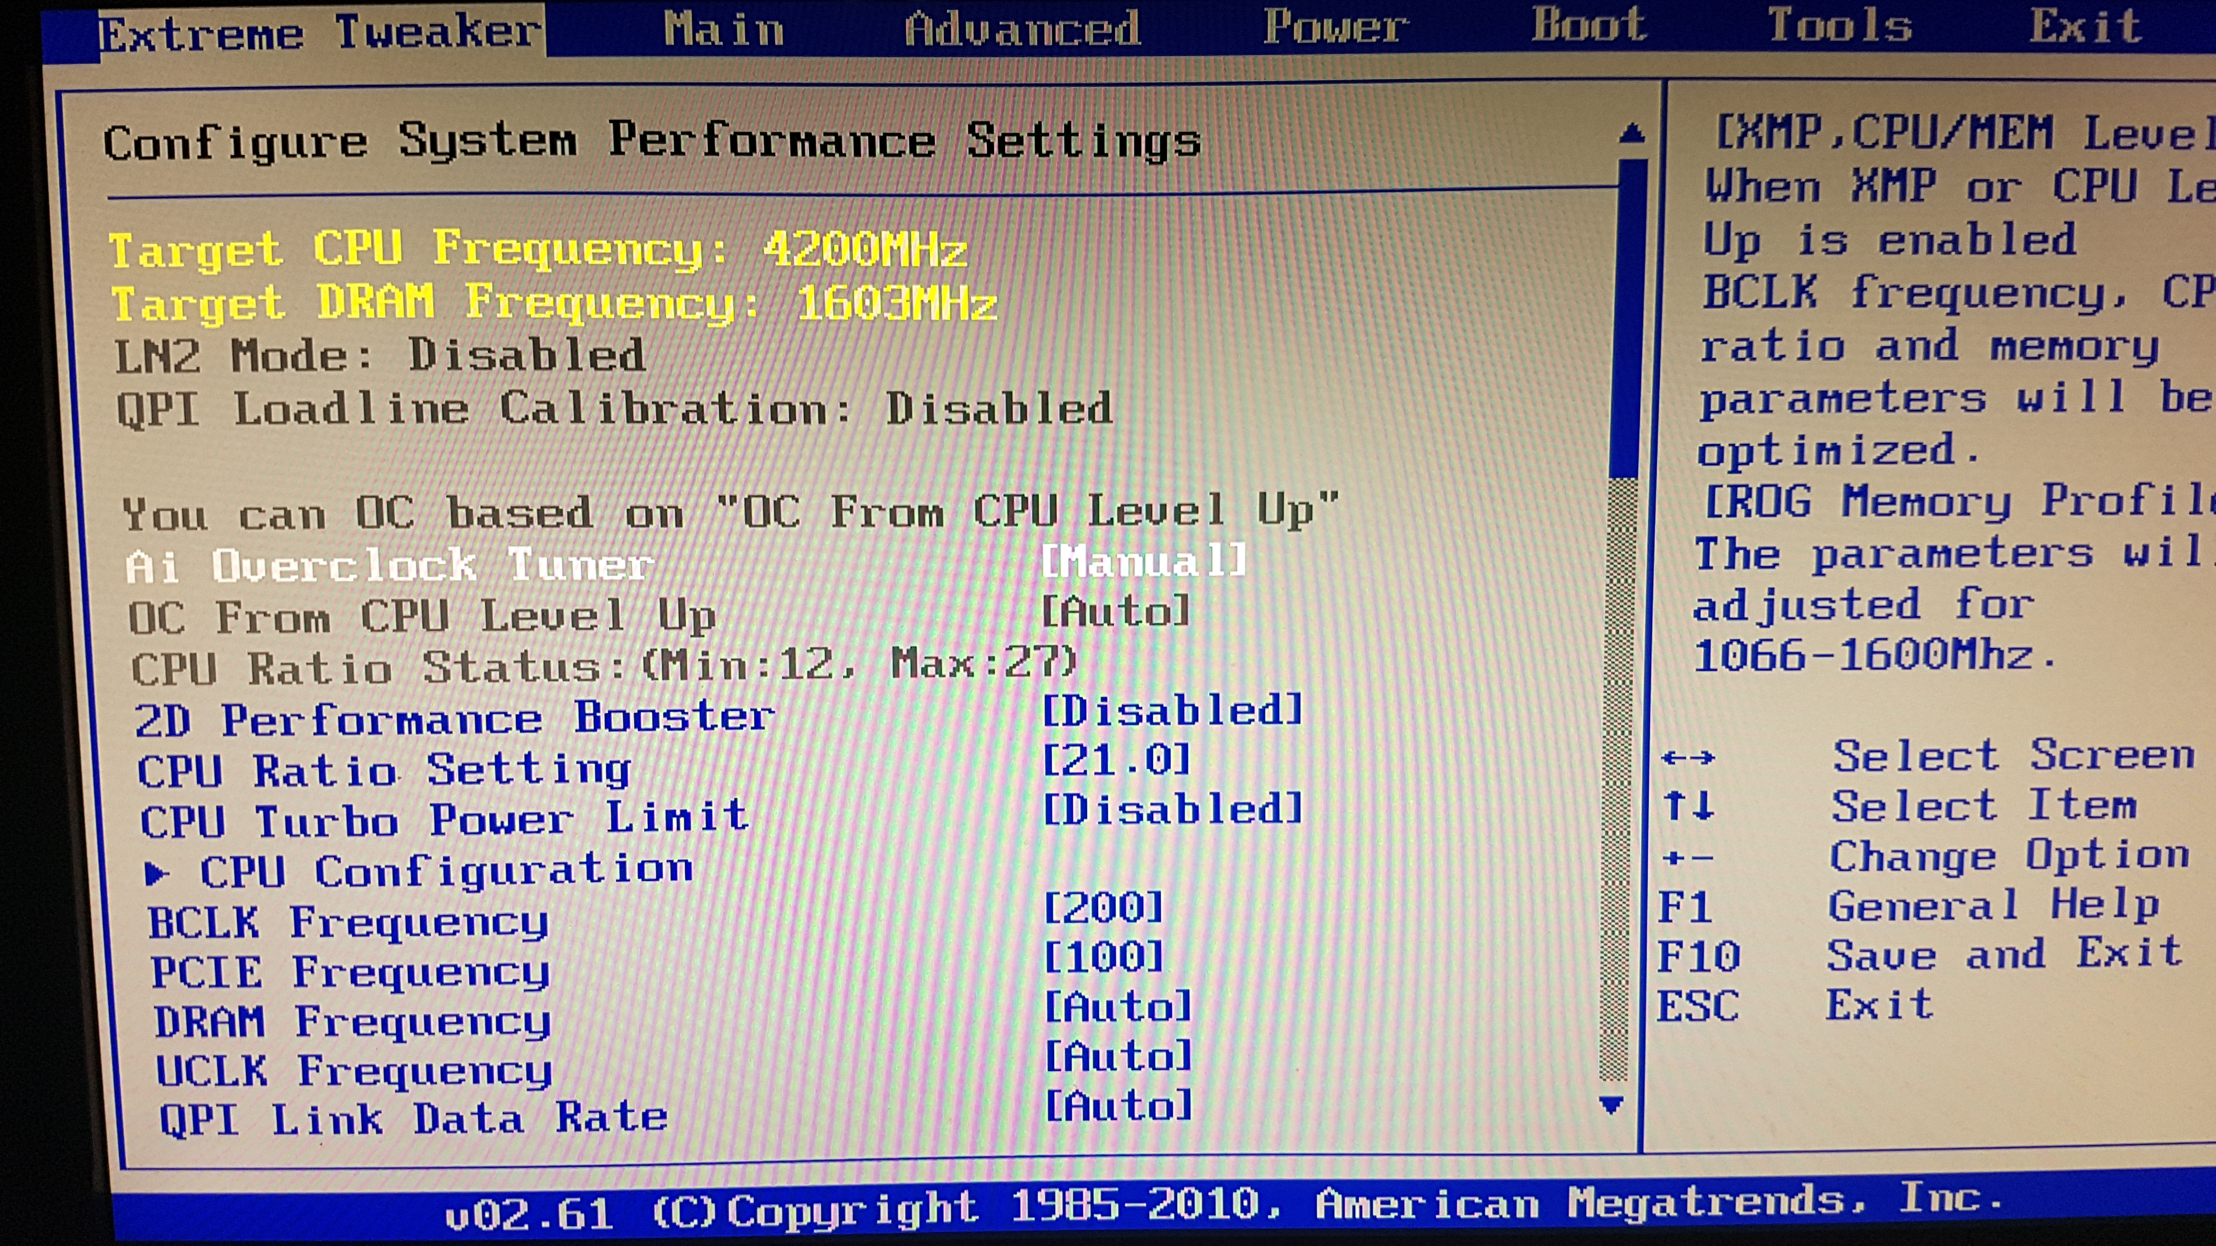Click the up-down arrows Select Item icon

click(x=1688, y=806)
